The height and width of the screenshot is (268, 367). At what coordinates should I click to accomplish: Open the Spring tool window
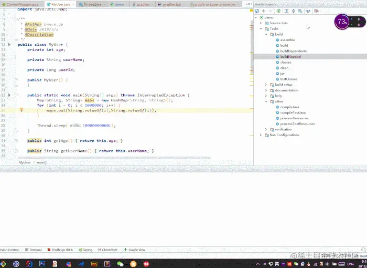point(85,250)
